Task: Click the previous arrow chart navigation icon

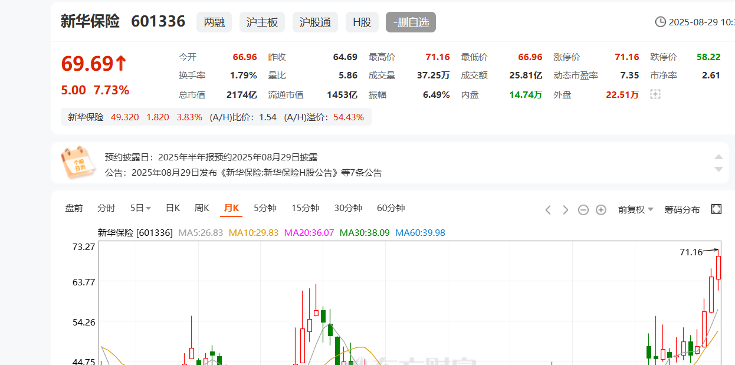Action: click(x=548, y=209)
